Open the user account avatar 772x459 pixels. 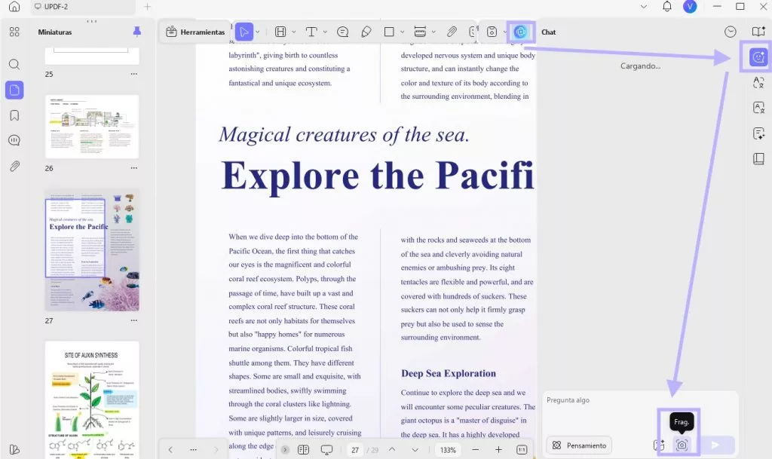[690, 6]
